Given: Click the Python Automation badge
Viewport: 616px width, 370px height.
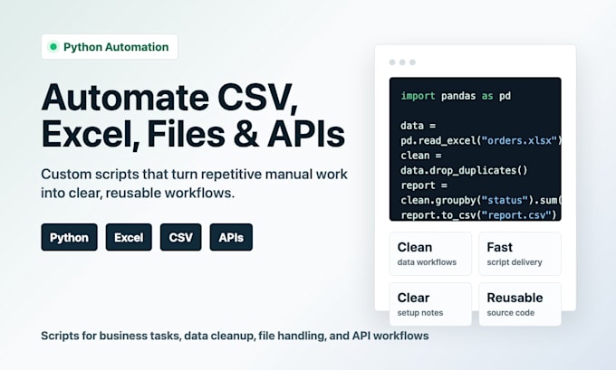Looking at the screenshot, I should 110,47.
